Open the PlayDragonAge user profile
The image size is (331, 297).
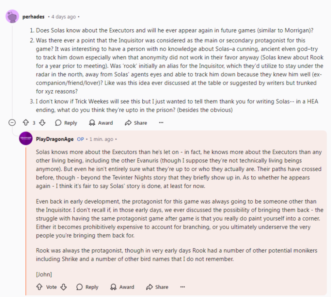pos(54,139)
